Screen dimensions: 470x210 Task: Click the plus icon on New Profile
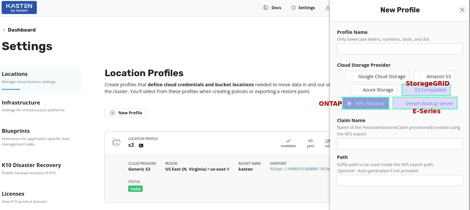coord(113,113)
